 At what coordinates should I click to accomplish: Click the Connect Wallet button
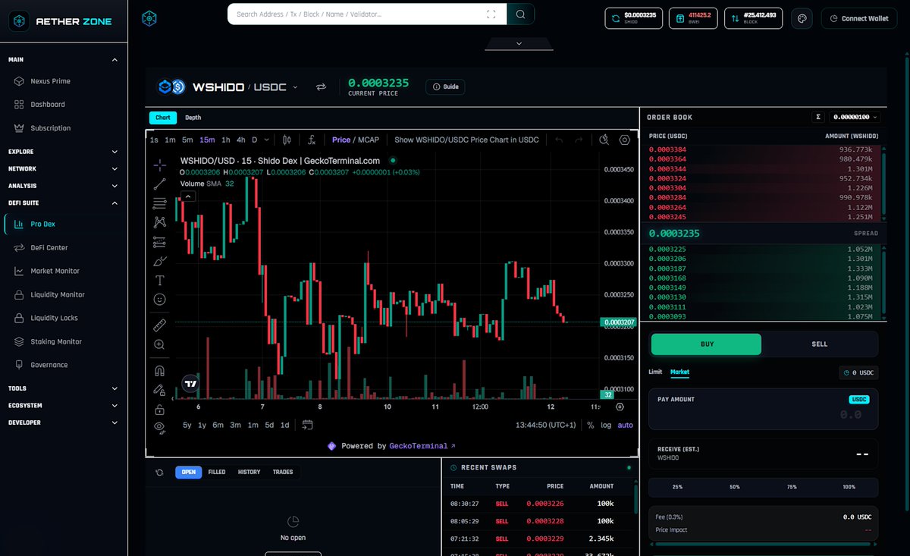point(858,18)
